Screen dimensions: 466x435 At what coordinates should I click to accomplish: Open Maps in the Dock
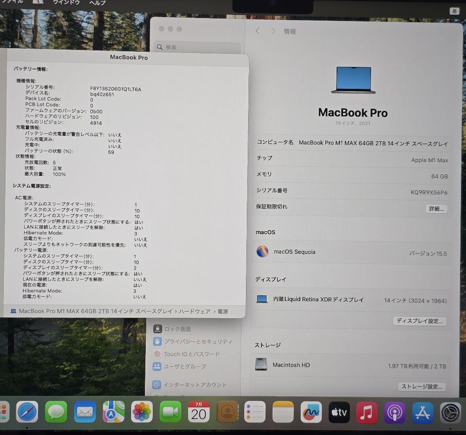coord(113,412)
